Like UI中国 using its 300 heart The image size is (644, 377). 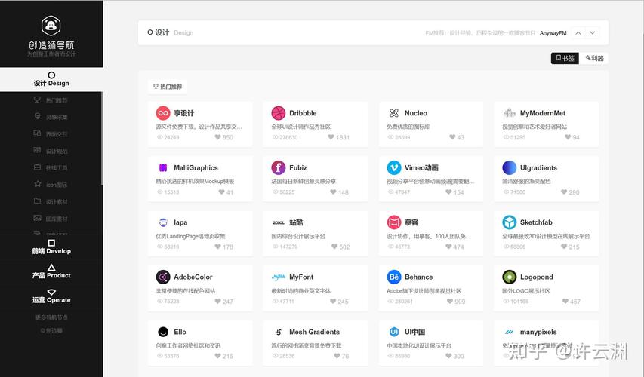[x=449, y=356]
